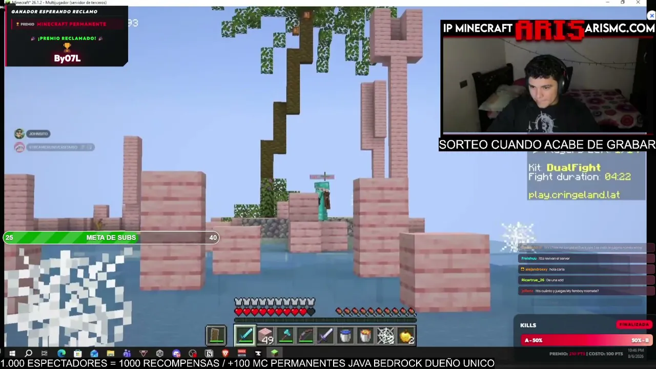Click the red FINALIZADA badge

[634, 324]
